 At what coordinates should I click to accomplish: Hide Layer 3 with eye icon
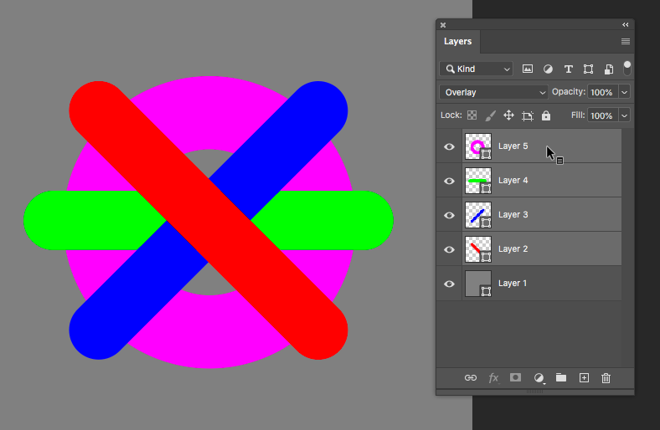click(449, 215)
